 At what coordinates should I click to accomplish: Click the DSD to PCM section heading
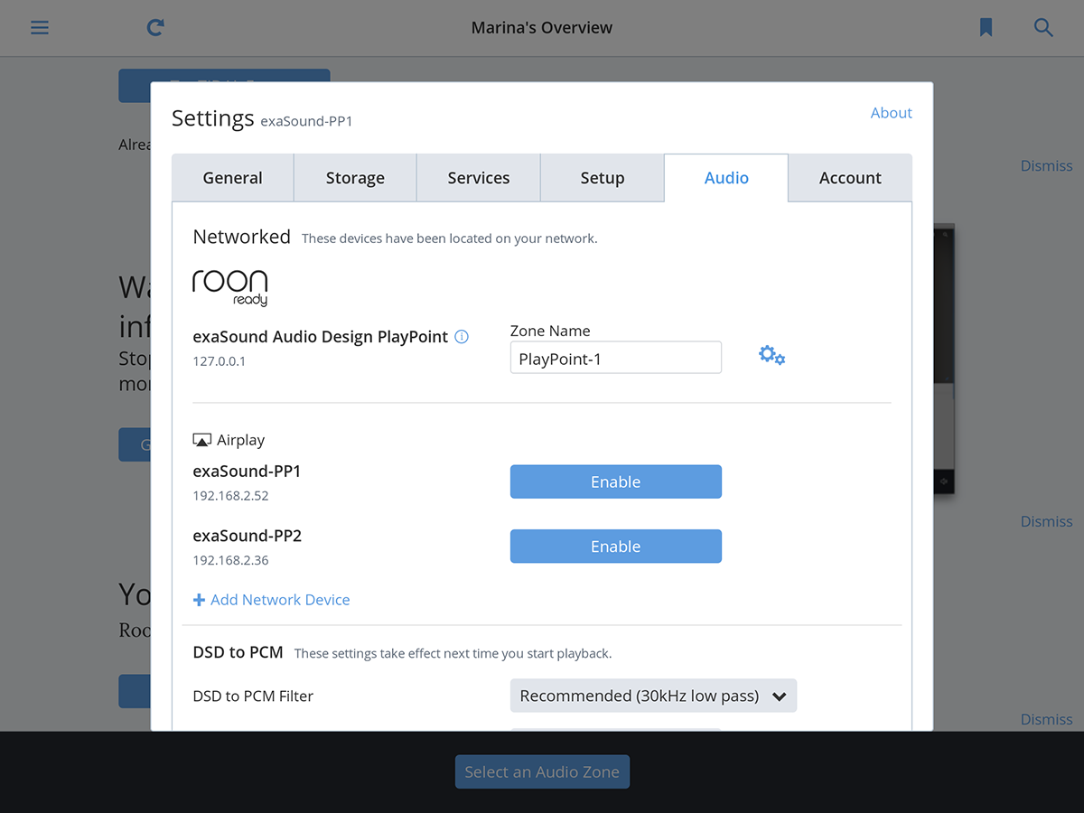pos(238,652)
